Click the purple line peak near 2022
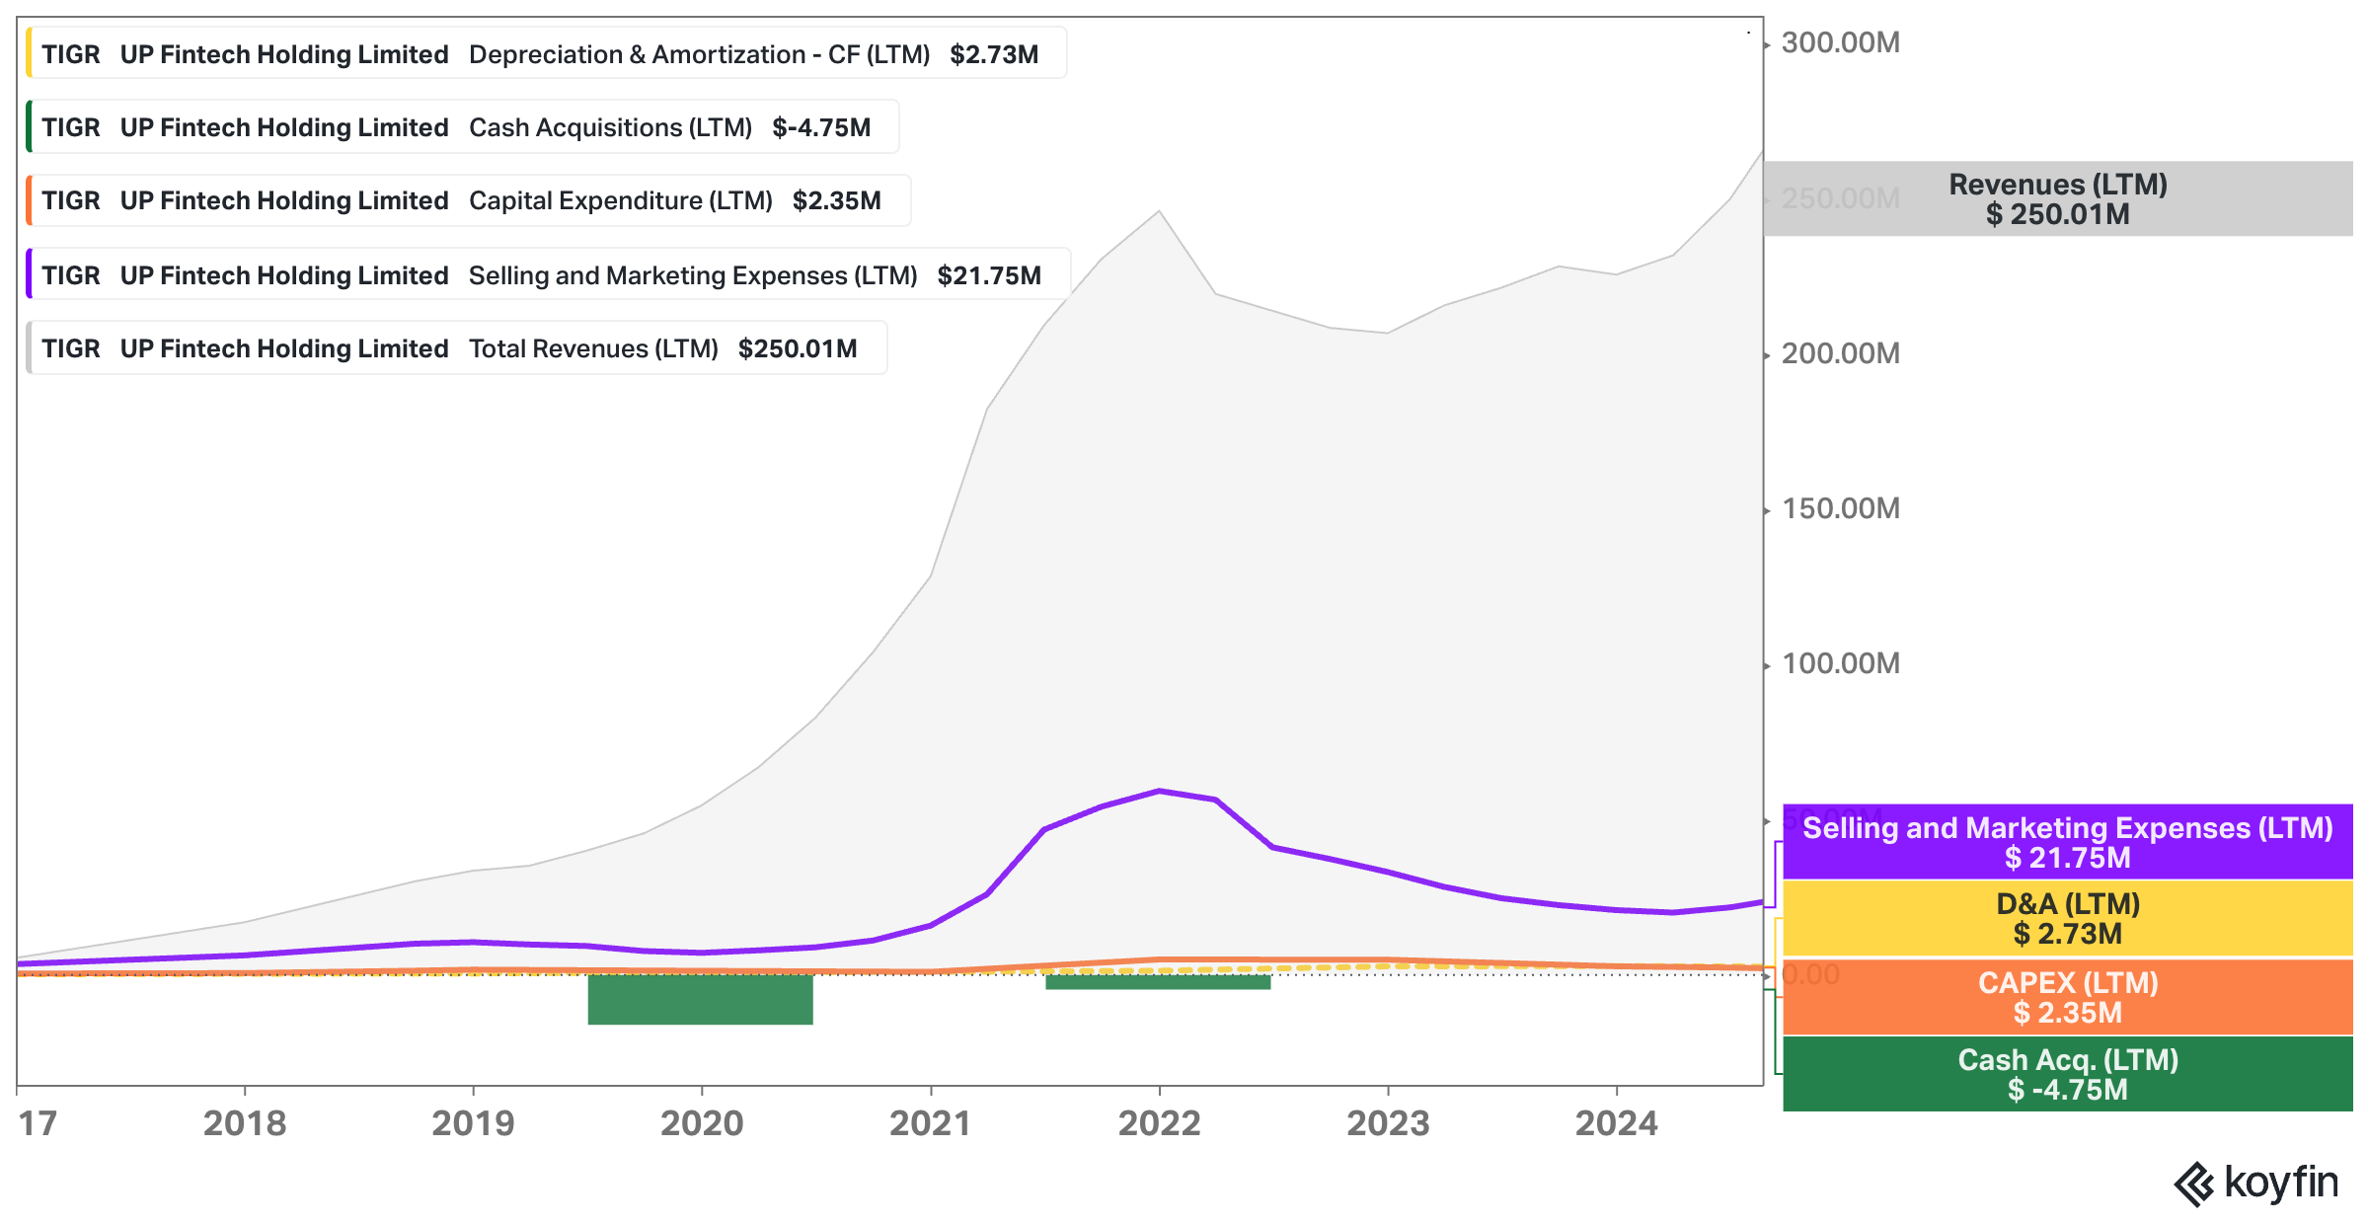2369x1224 pixels. 1160,791
